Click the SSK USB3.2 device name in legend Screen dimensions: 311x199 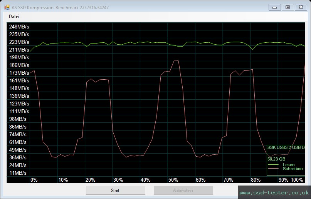[x=286, y=147]
